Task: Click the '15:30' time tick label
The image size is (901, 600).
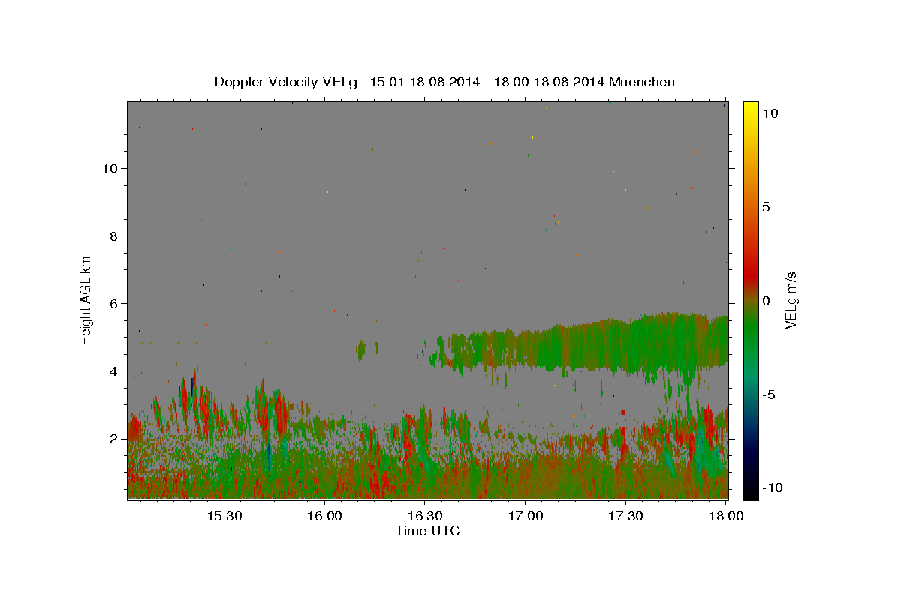Action: pyautogui.click(x=224, y=516)
